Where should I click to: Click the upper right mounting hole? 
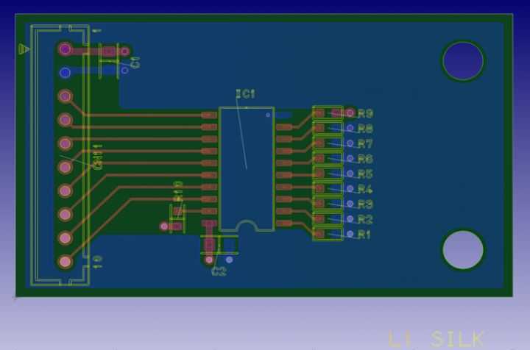click(x=463, y=61)
